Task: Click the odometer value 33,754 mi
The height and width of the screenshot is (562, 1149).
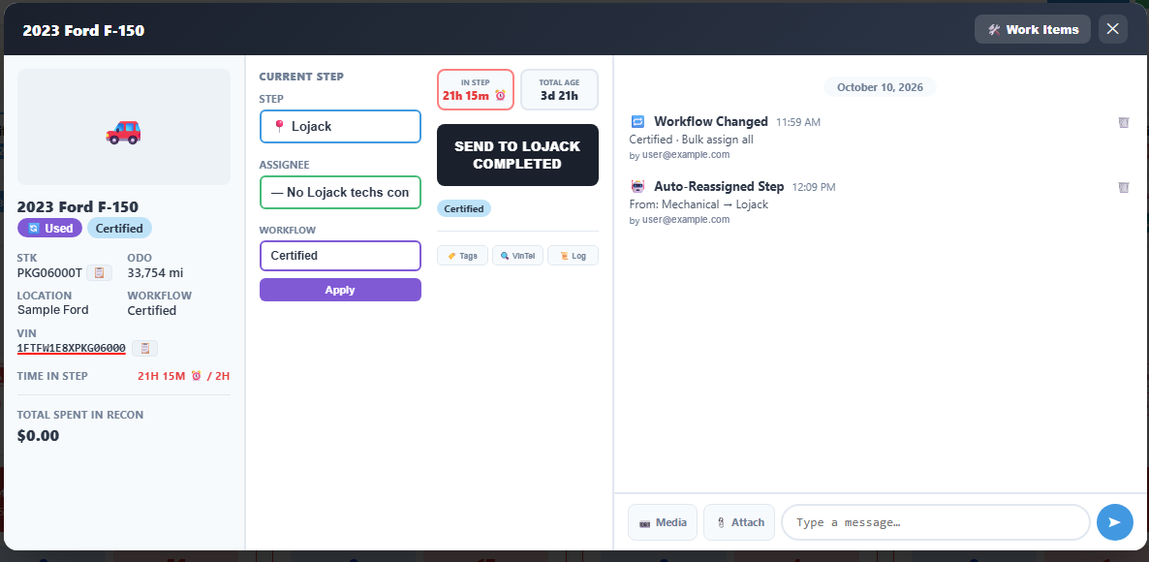Action: (155, 273)
